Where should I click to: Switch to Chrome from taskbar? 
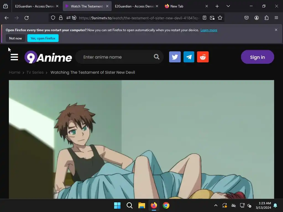coord(166,205)
